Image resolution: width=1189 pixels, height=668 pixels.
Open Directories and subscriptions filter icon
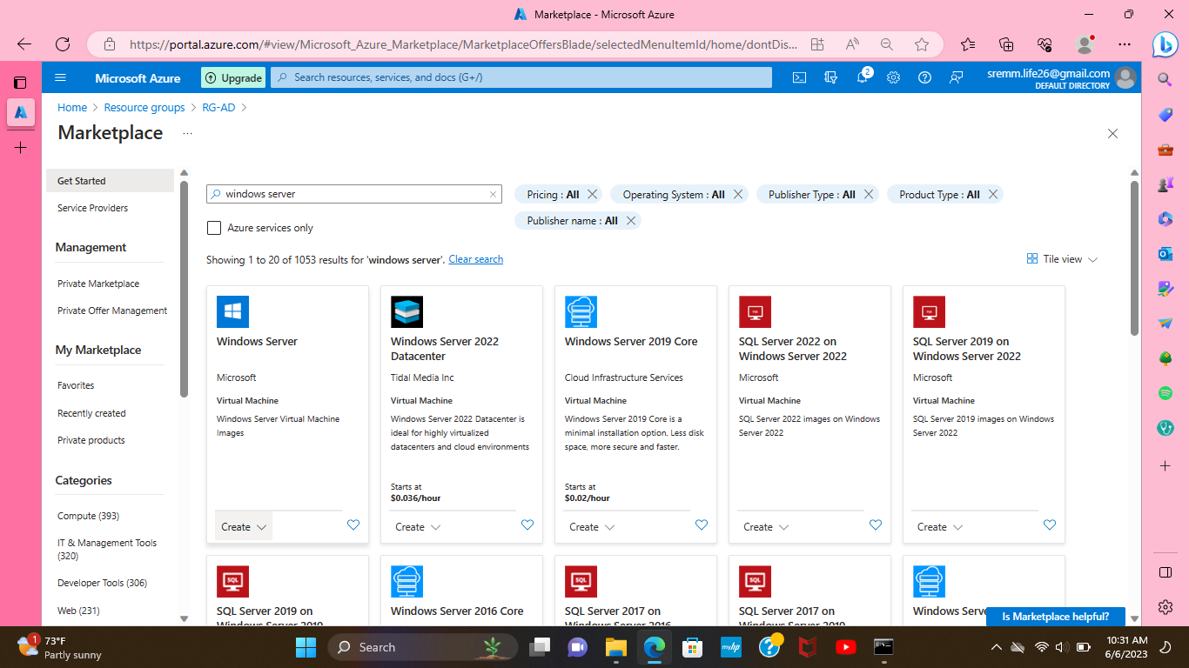coord(830,77)
